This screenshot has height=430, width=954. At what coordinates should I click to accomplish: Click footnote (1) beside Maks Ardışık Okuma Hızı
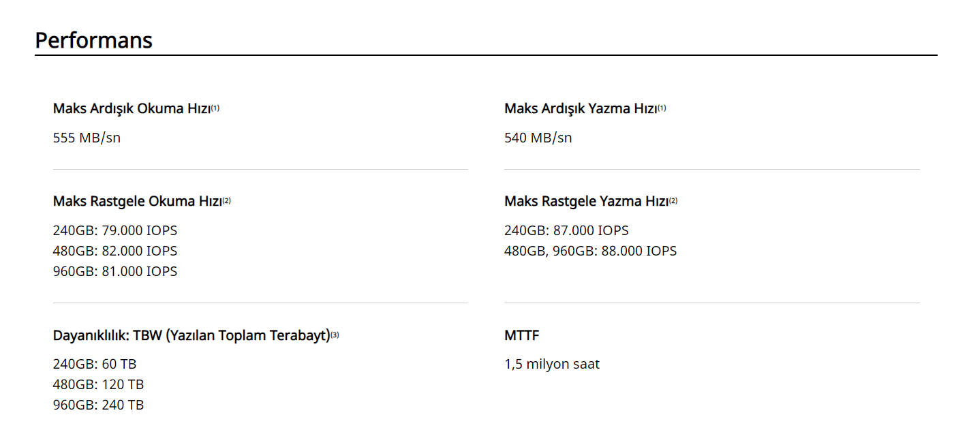pyautogui.click(x=215, y=108)
